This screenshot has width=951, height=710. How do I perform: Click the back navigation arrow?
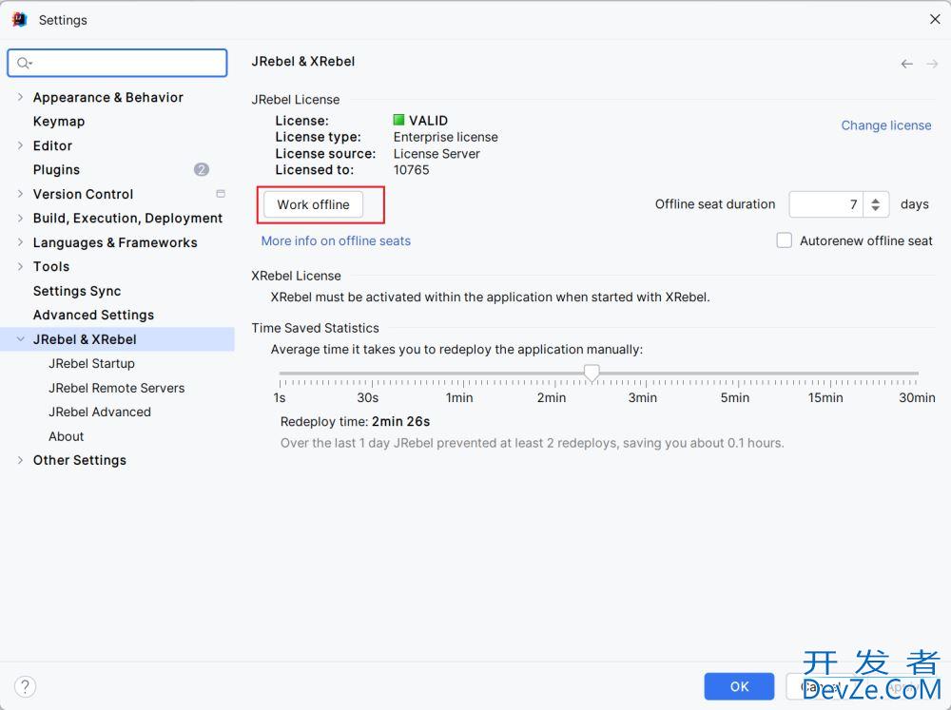[x=906, y=64]
